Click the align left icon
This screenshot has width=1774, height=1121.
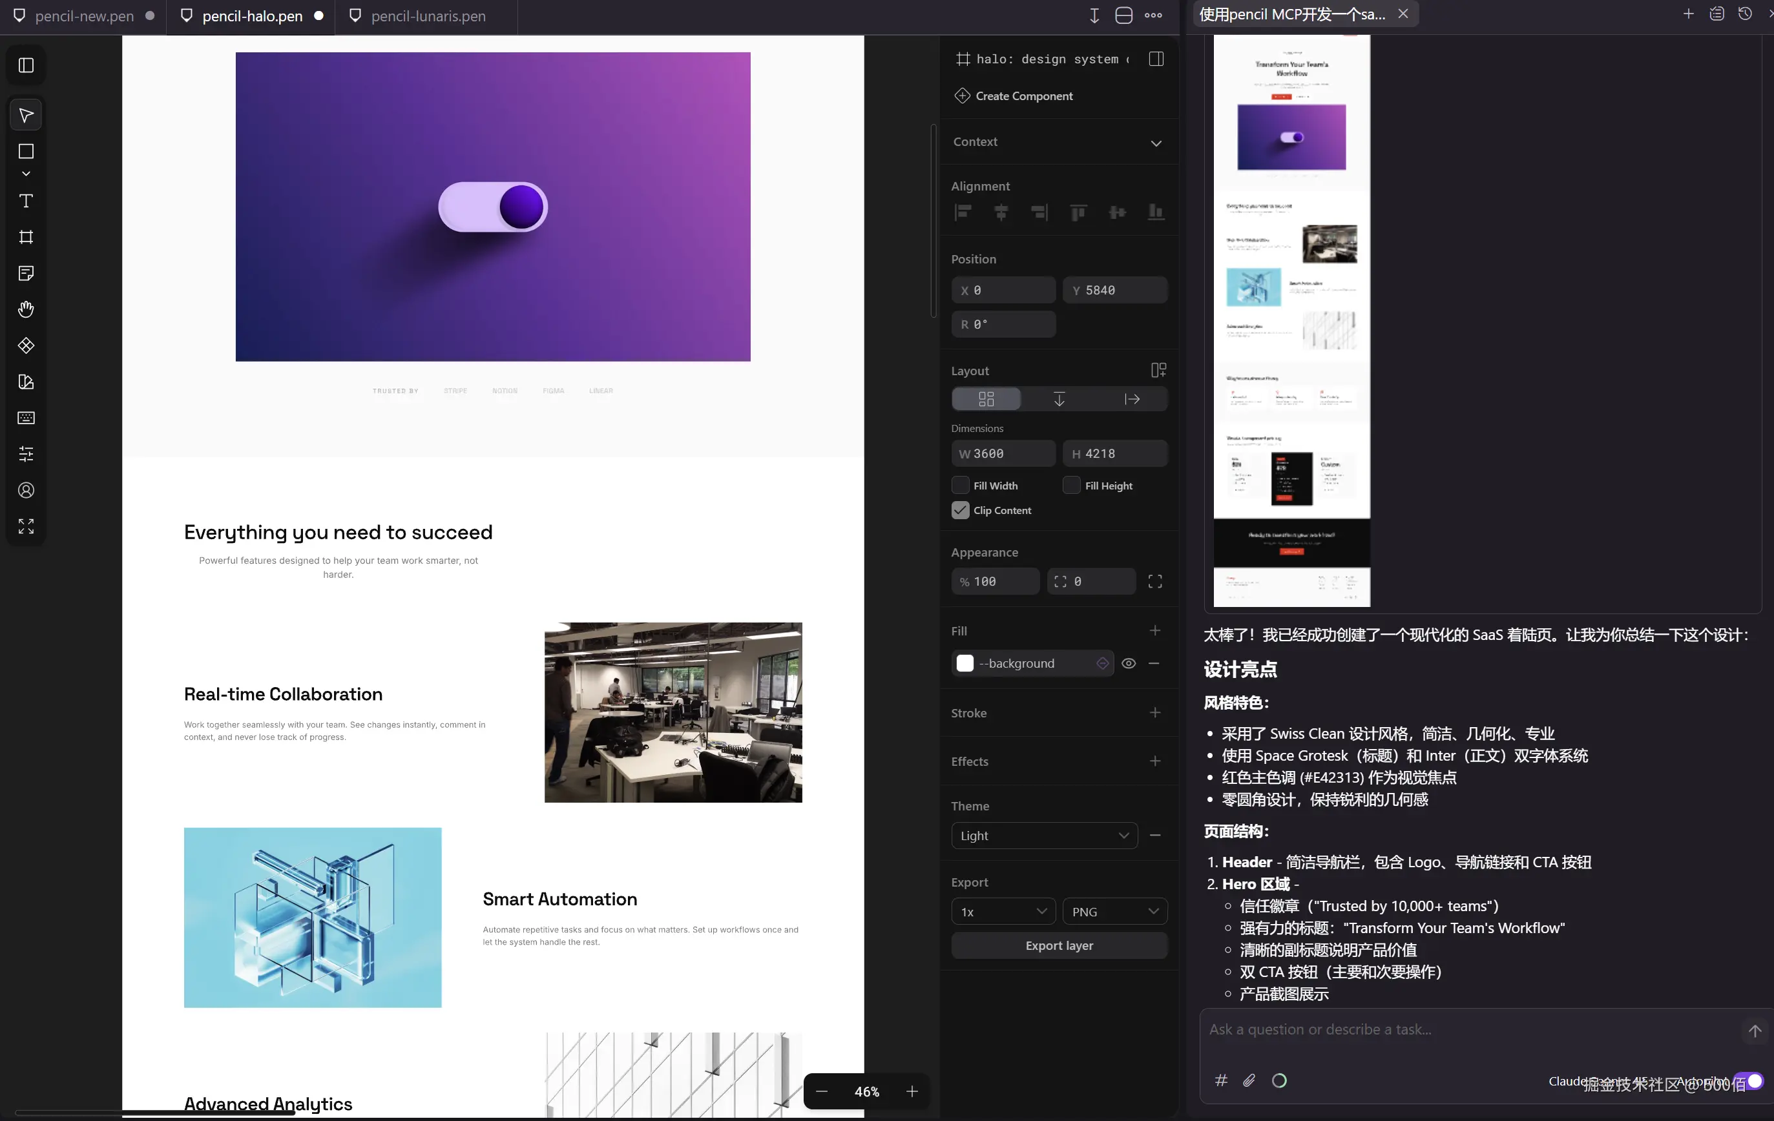click(x=963, y=213)
